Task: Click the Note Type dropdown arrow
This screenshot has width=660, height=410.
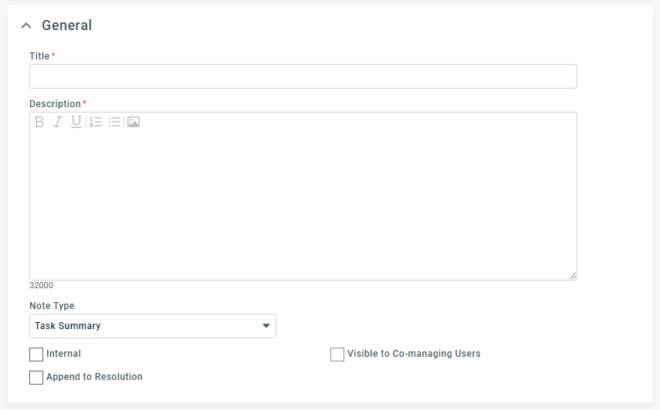Action: pyautogui.click(x=266, y=326)
